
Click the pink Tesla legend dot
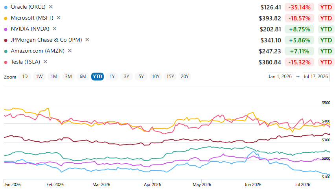point(6,62)
